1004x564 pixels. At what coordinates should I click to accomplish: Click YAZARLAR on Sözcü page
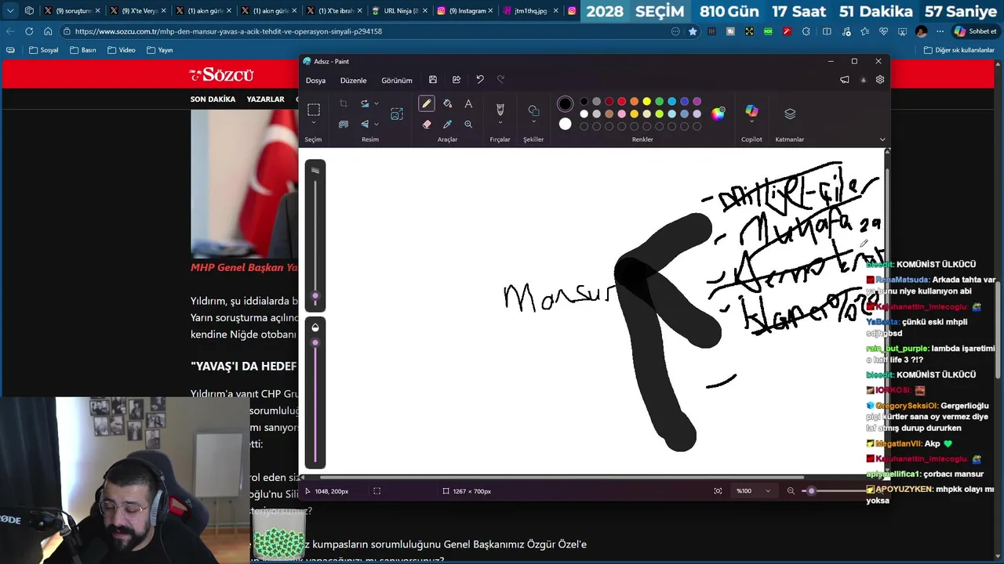coord(265,99)
